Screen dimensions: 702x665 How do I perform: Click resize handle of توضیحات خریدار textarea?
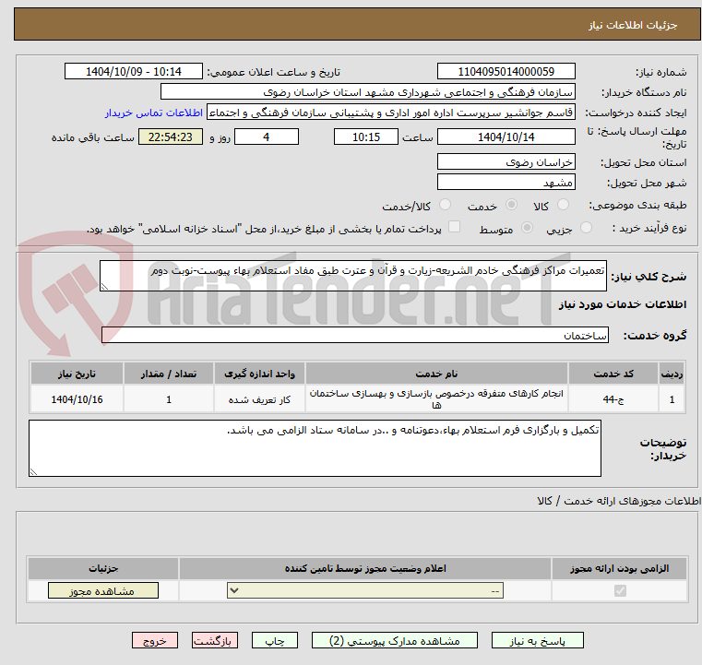[33, 471]
